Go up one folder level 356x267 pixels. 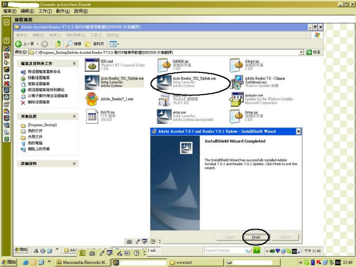58,44
